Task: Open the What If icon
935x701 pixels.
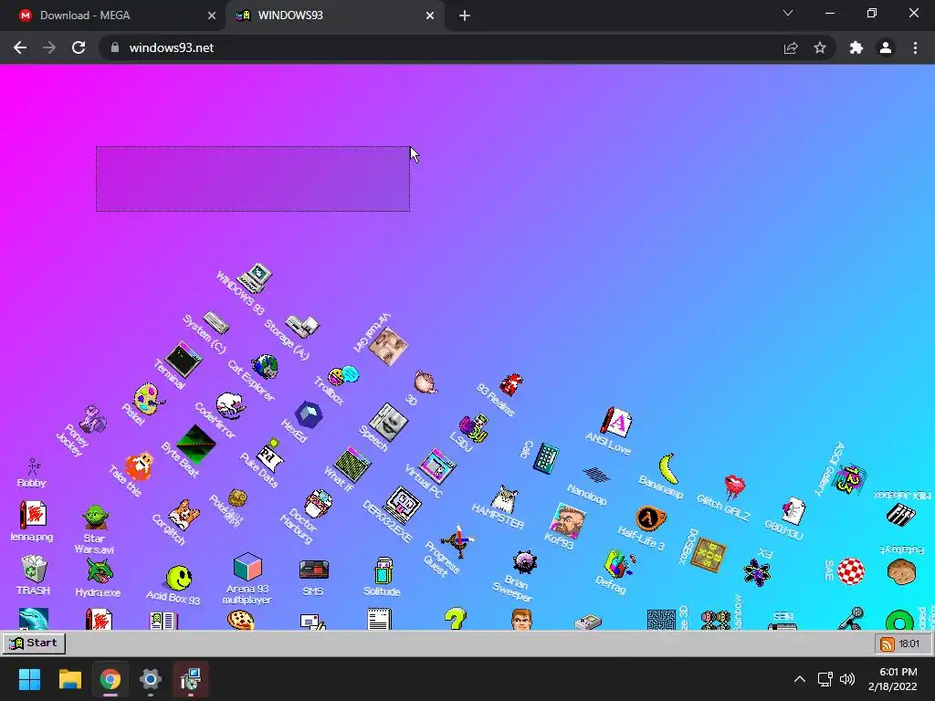Action: coord(353,465)
